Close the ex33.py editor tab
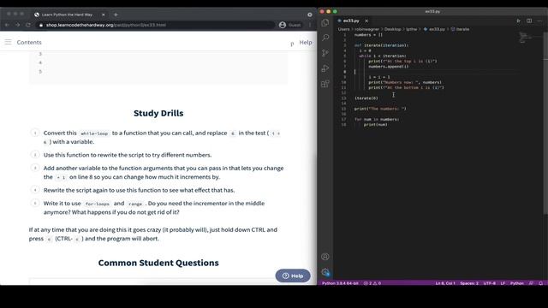 [x=366, y=21]
